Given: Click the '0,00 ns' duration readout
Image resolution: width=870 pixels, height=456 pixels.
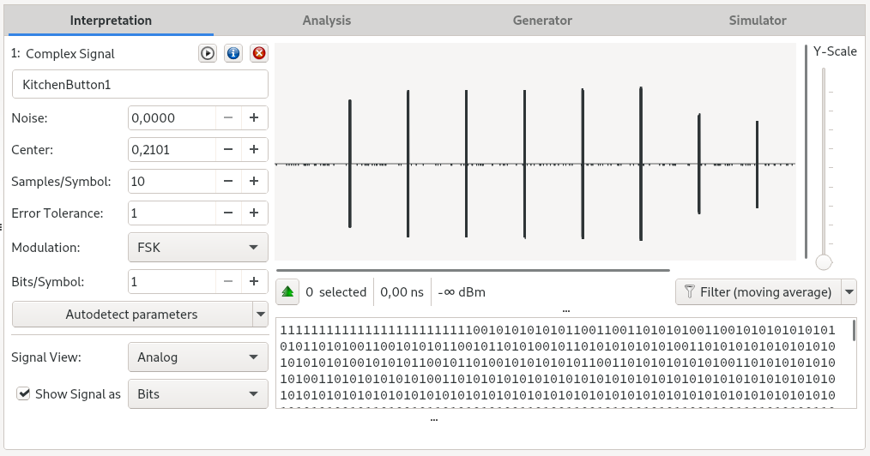Looking at the screenshot, I should [x=402, y=292].
